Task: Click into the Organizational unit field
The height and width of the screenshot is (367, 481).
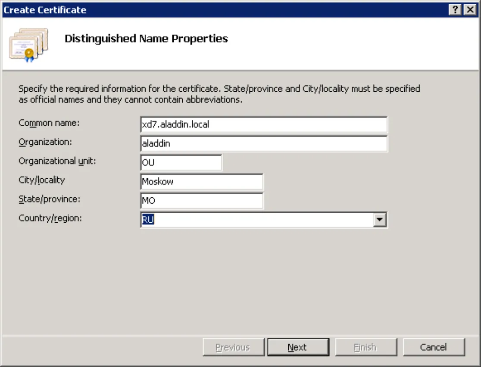Action: click(x=181, y=162)
